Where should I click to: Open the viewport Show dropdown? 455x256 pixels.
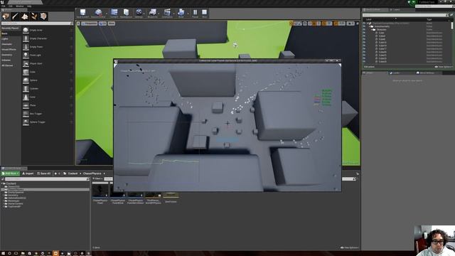(x=112, y=23)
